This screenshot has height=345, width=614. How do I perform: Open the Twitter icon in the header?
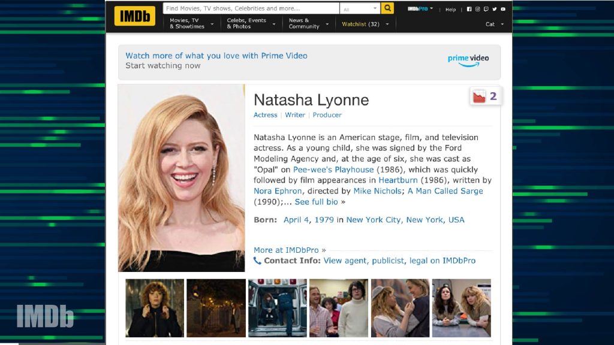[495, 9]
